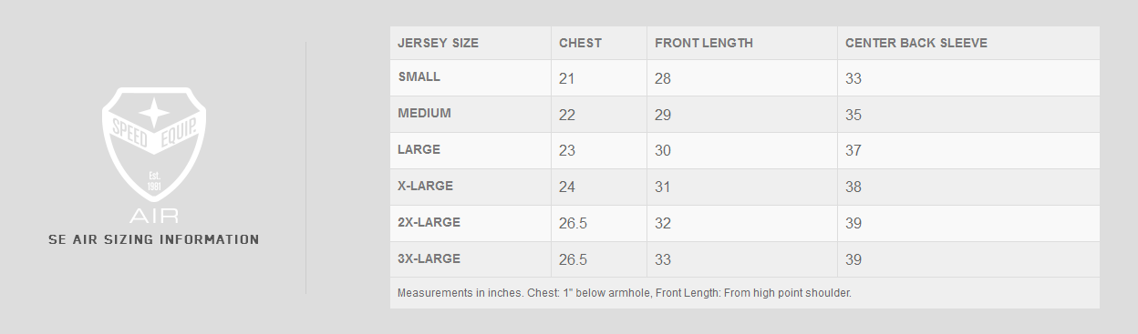This screenshot has height=334, width=1138.
Task: Click the MEDIUM size row label
Action: point(425,114)
